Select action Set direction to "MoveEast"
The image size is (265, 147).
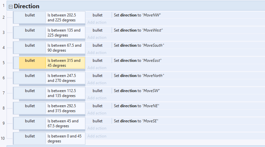click(x=138, y=61)
